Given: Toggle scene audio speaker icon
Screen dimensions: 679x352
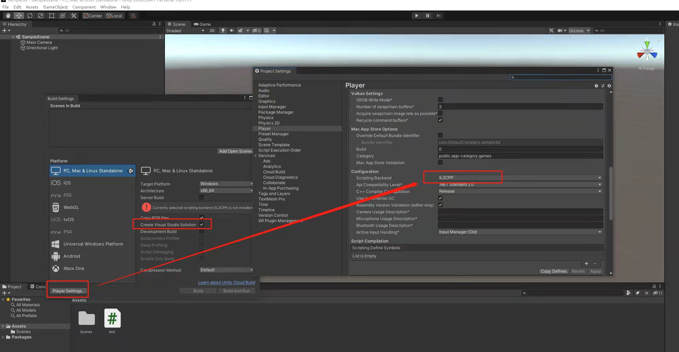Looking at the screenshot, I should (232, 31).
